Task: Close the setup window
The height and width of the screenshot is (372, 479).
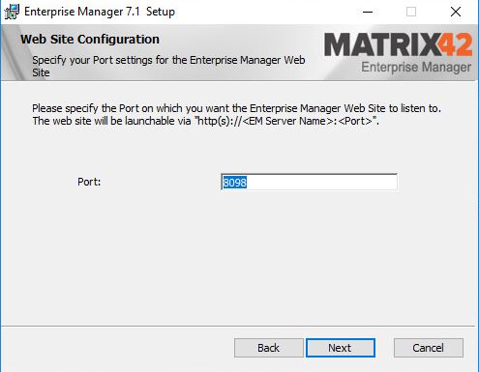Action: pos(456,12)
